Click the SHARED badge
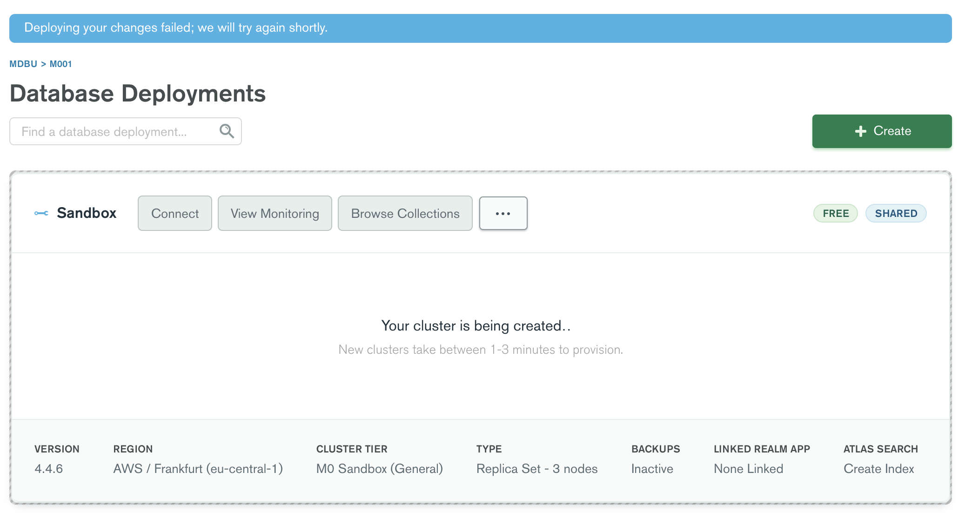This screenshot has width=965, height=513. (896, 213)
